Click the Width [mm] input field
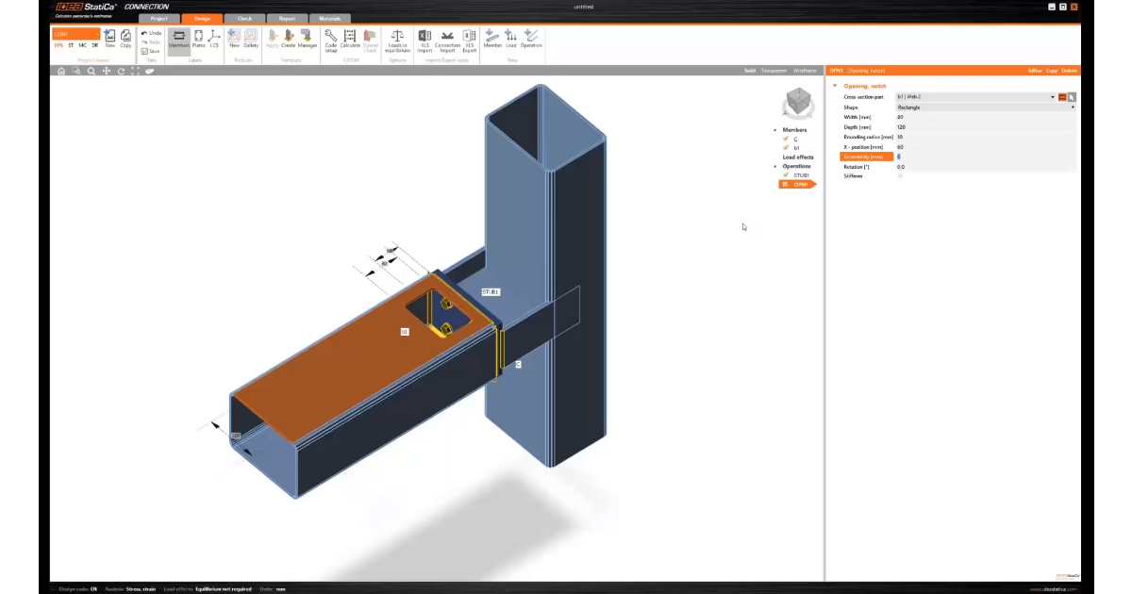Screen dimensions: 1132x594 (x=985, y=117)
